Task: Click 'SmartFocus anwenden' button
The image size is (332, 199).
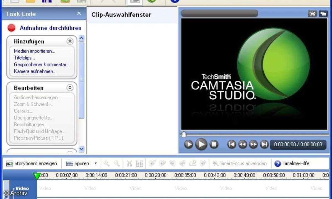Action: coord(239,163)
